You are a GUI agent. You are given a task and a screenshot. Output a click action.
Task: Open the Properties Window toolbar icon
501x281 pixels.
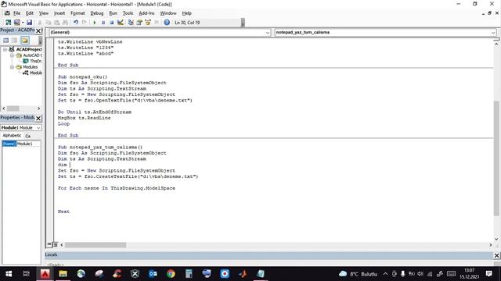(x=139, y=23)
